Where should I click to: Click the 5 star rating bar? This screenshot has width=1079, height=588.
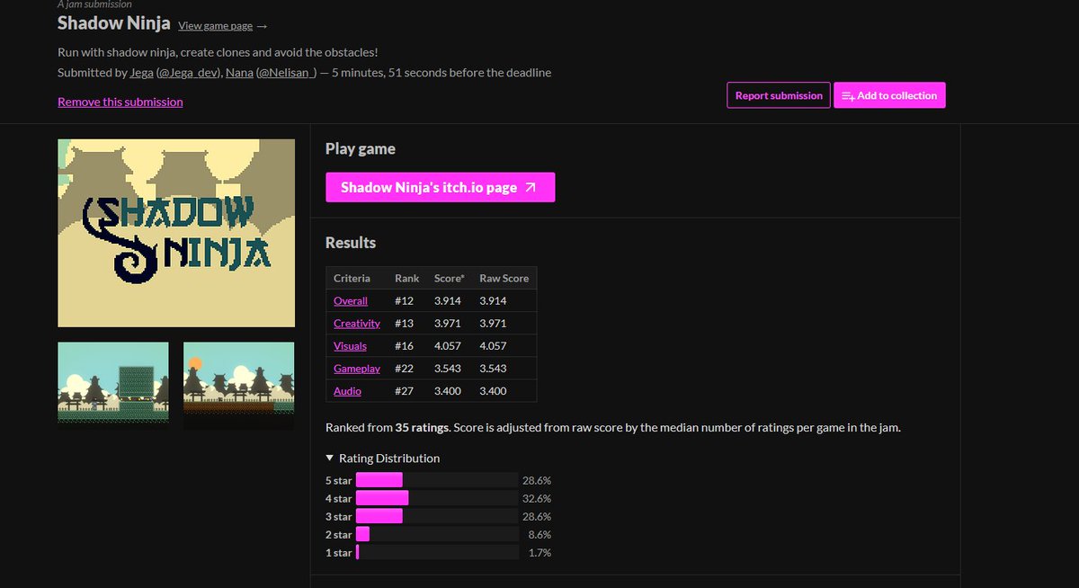[437, 480]
